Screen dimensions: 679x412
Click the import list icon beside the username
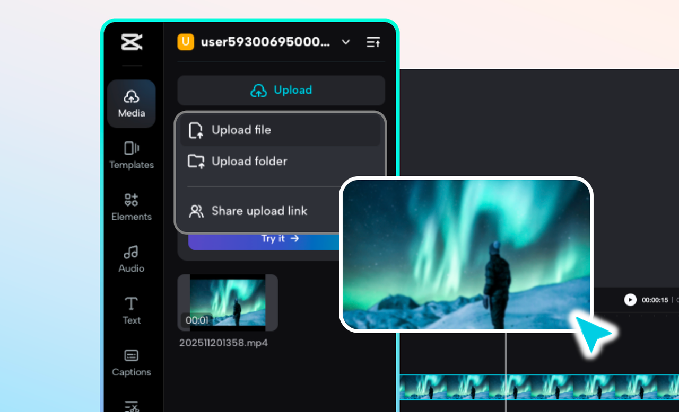point(373,42)
